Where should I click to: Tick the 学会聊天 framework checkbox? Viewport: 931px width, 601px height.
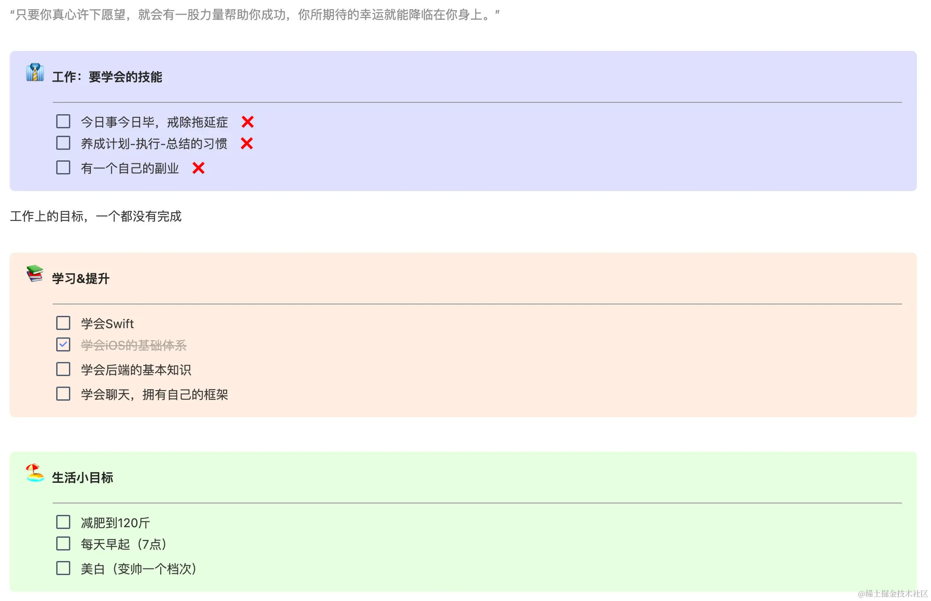63,394
